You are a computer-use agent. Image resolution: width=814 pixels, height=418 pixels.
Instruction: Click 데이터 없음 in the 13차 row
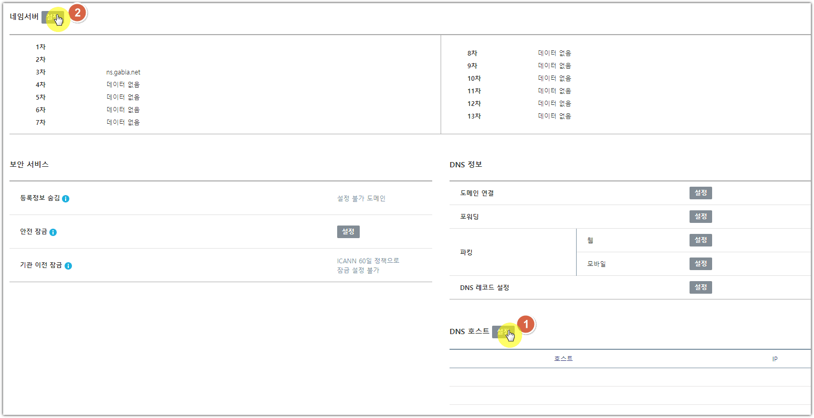pos(555,116)
